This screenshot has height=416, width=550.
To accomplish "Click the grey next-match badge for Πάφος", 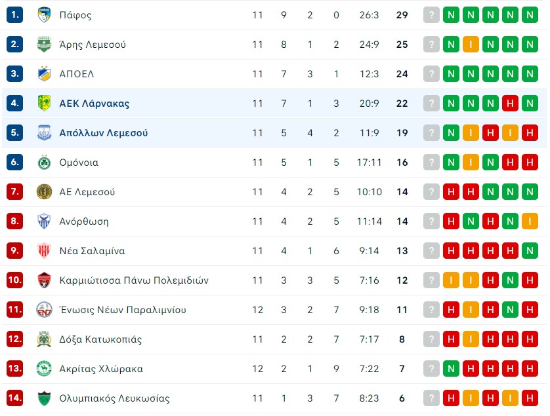I will pos(431,14).
